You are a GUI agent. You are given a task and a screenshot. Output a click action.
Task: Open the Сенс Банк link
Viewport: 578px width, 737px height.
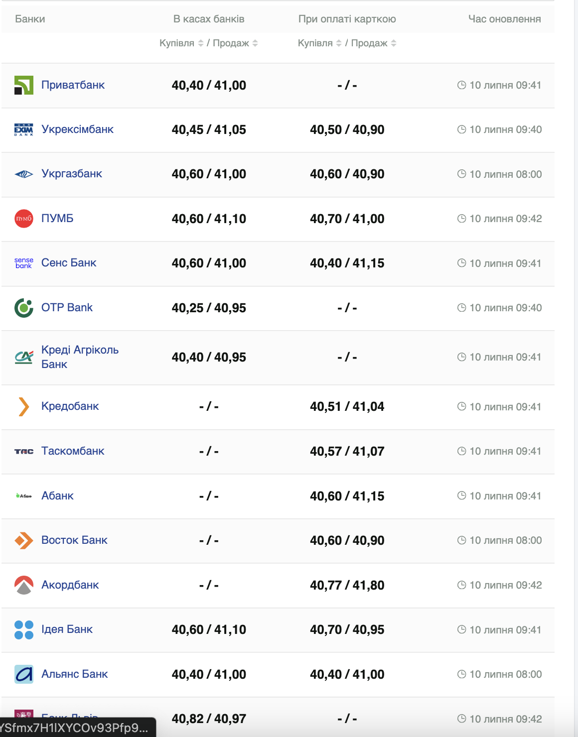pyautogui.click(x=69, y=263)
